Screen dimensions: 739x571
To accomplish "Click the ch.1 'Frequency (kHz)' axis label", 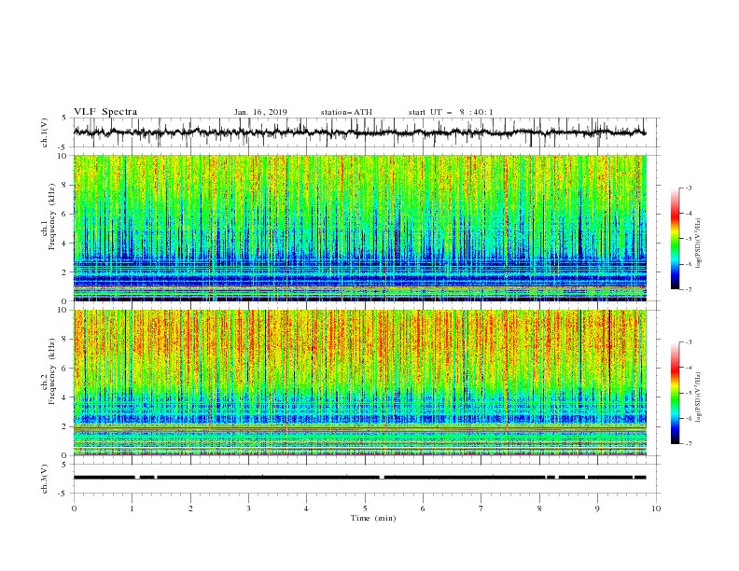I will point(52,217).
